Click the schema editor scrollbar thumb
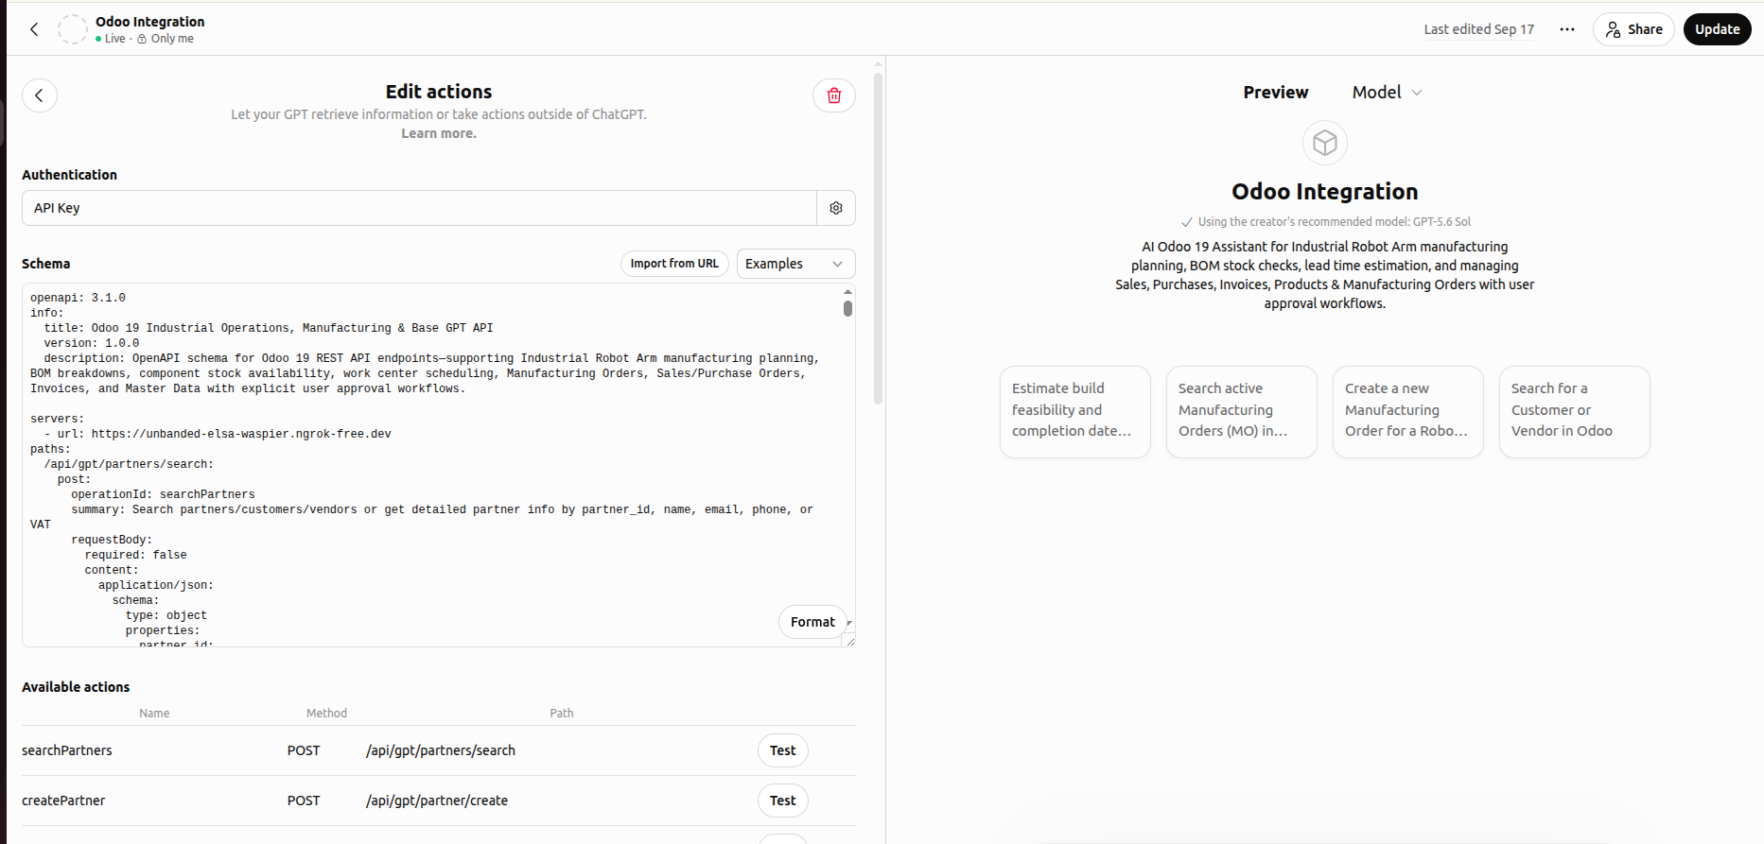Screen dimensions: 1764x844 click(847, 308)
